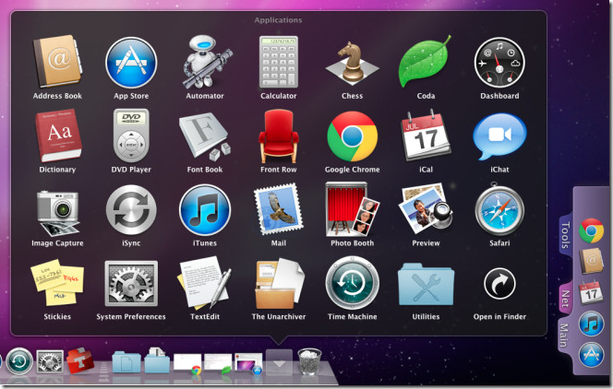Launch the Mail app
Screen dimensions: 613x389
click(279, 209)
